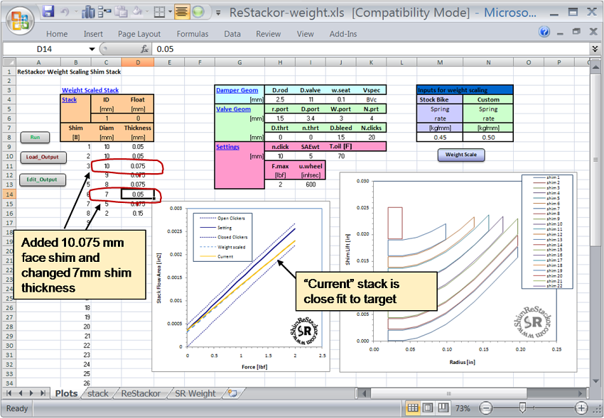The width and height of the screenshot is (604, 418).
Task: Toggle Normal view in the status bar
Action: click(413, 408)
